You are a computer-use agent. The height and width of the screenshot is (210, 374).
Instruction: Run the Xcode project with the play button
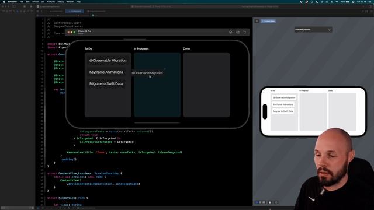[x=31, y=6]
